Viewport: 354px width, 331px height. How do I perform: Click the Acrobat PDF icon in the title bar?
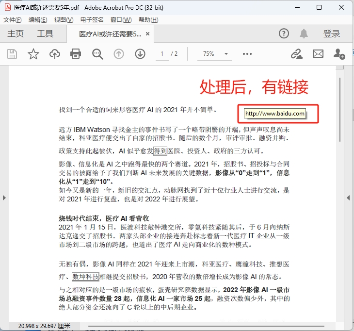[8, 7]
